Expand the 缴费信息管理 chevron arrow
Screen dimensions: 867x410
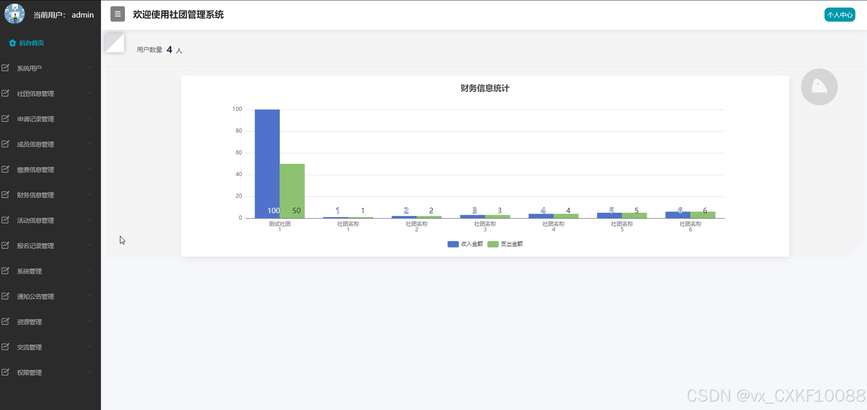click(x=89, y=169)
